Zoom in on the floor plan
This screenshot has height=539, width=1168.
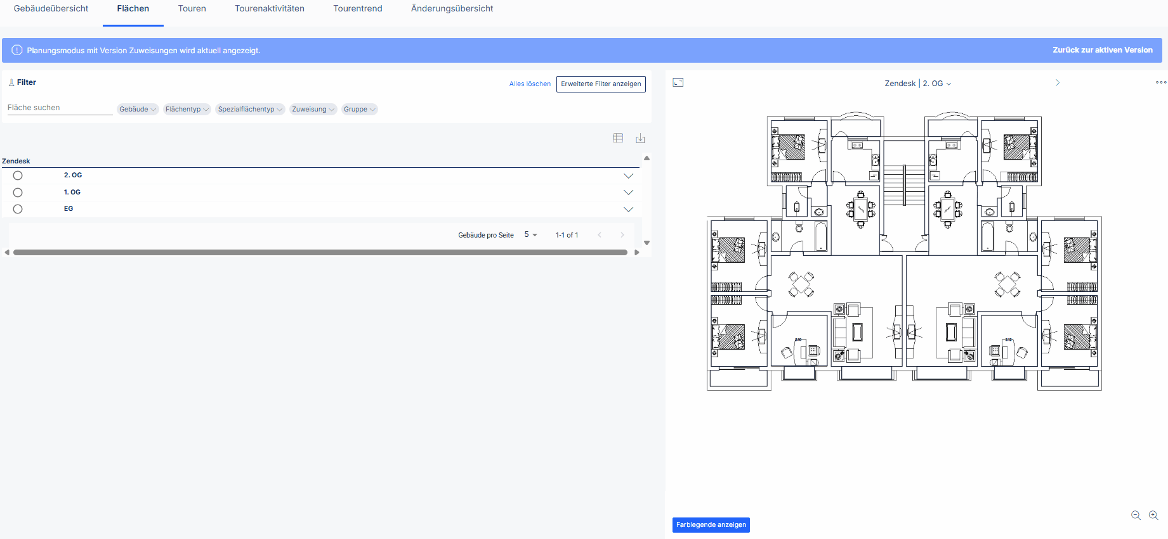1153,516
